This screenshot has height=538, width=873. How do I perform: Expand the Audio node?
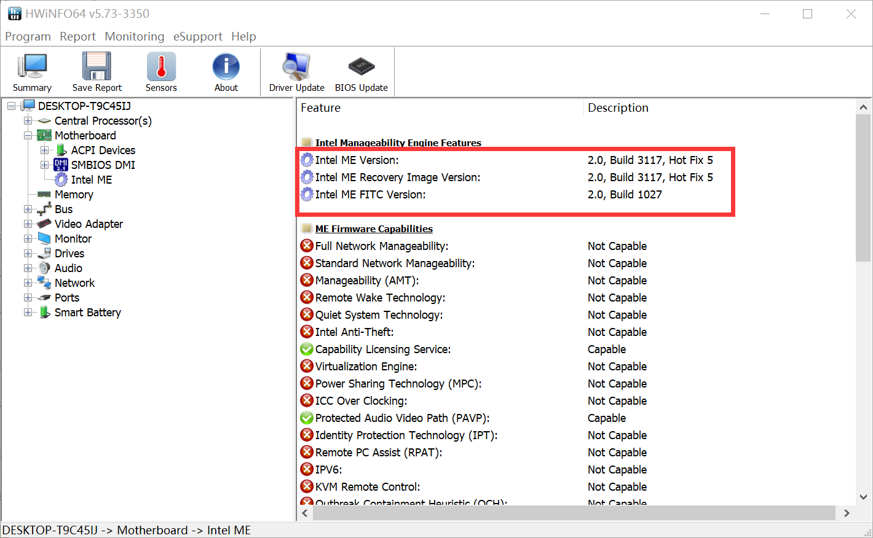click(28, 268)
